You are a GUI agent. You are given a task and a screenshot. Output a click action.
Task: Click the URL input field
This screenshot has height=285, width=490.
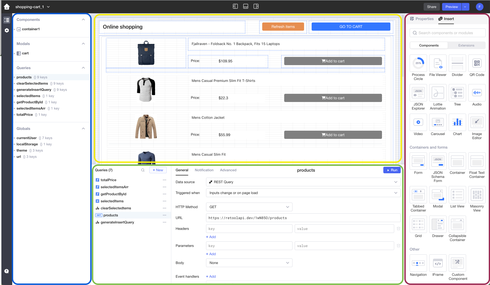(x=303, y=218)
